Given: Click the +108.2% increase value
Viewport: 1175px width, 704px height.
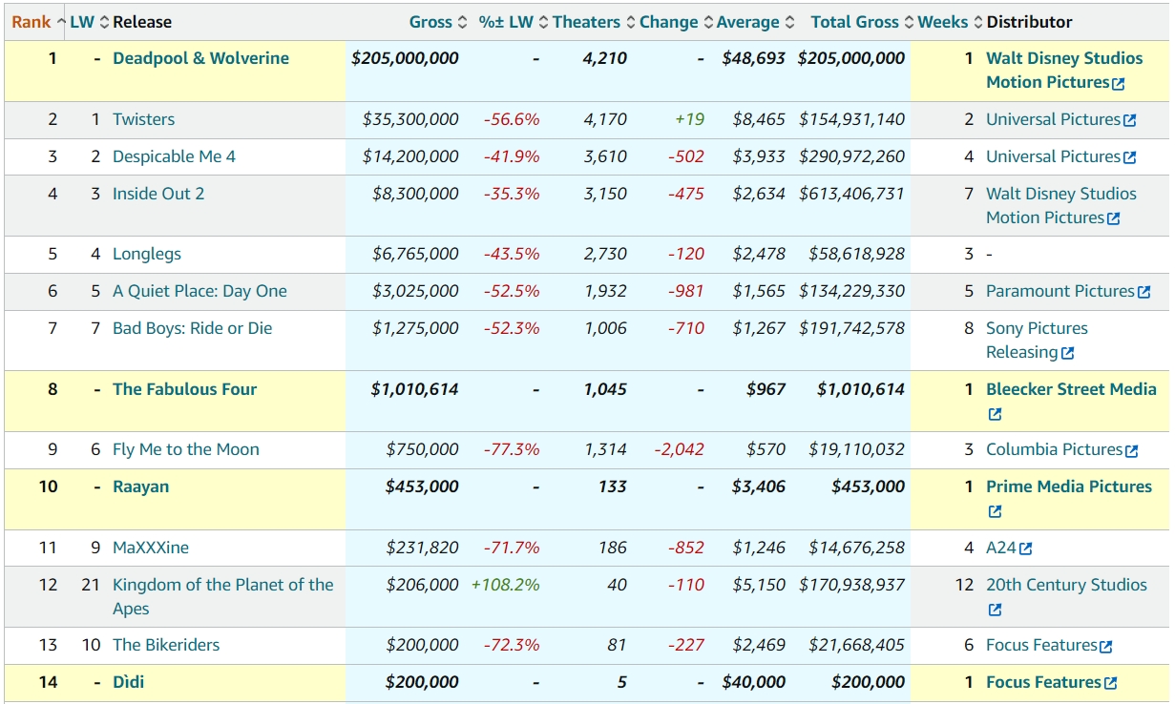Looking at the screenshot, I should point(506,585).
